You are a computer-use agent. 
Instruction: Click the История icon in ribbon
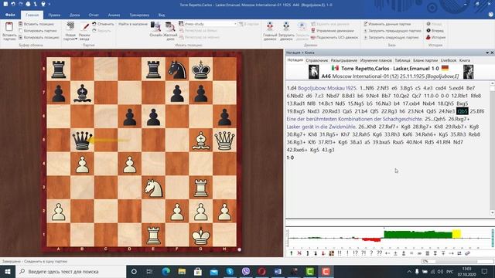428,37
